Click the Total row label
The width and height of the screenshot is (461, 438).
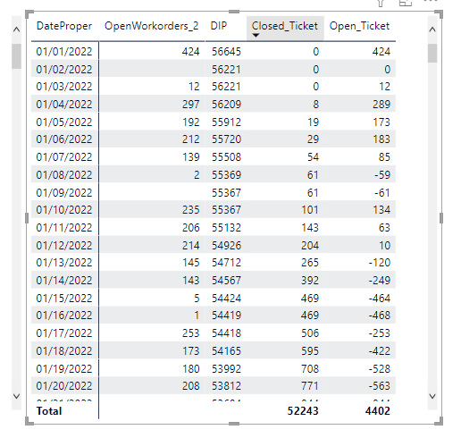(x=49, y=411)
